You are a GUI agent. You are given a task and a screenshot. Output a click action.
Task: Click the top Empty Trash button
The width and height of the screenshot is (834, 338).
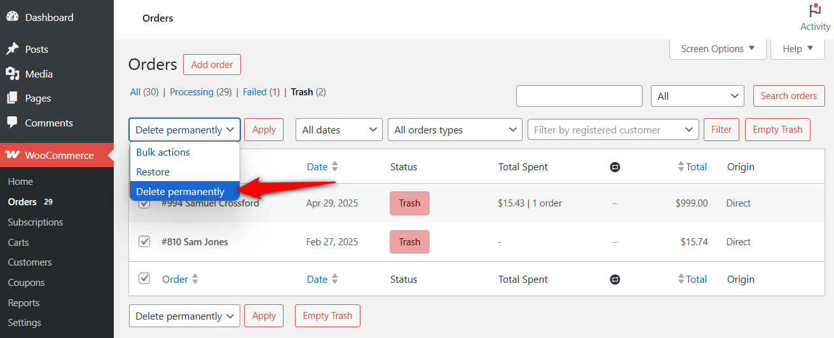pyautogui.click(x=777, y=130)
